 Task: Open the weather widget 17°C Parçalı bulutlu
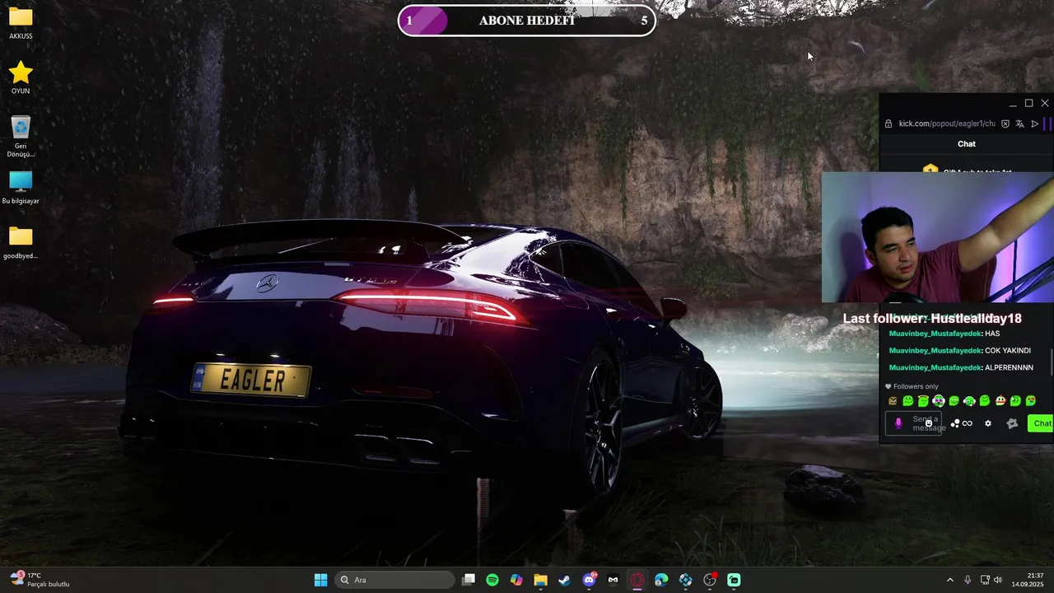click(40, 580)
